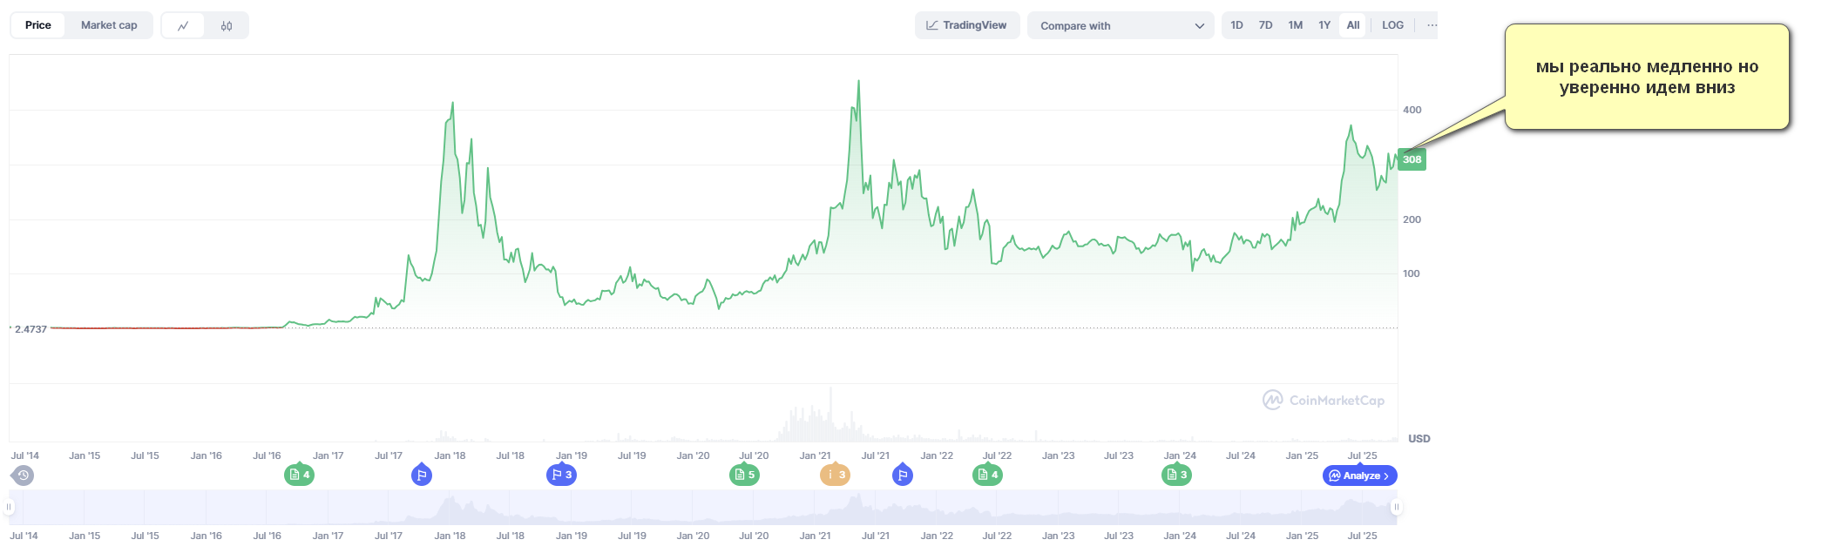Screen dimensions: 1835x553
Task: Select the 1Y time range
Action: pos(1324,25)
